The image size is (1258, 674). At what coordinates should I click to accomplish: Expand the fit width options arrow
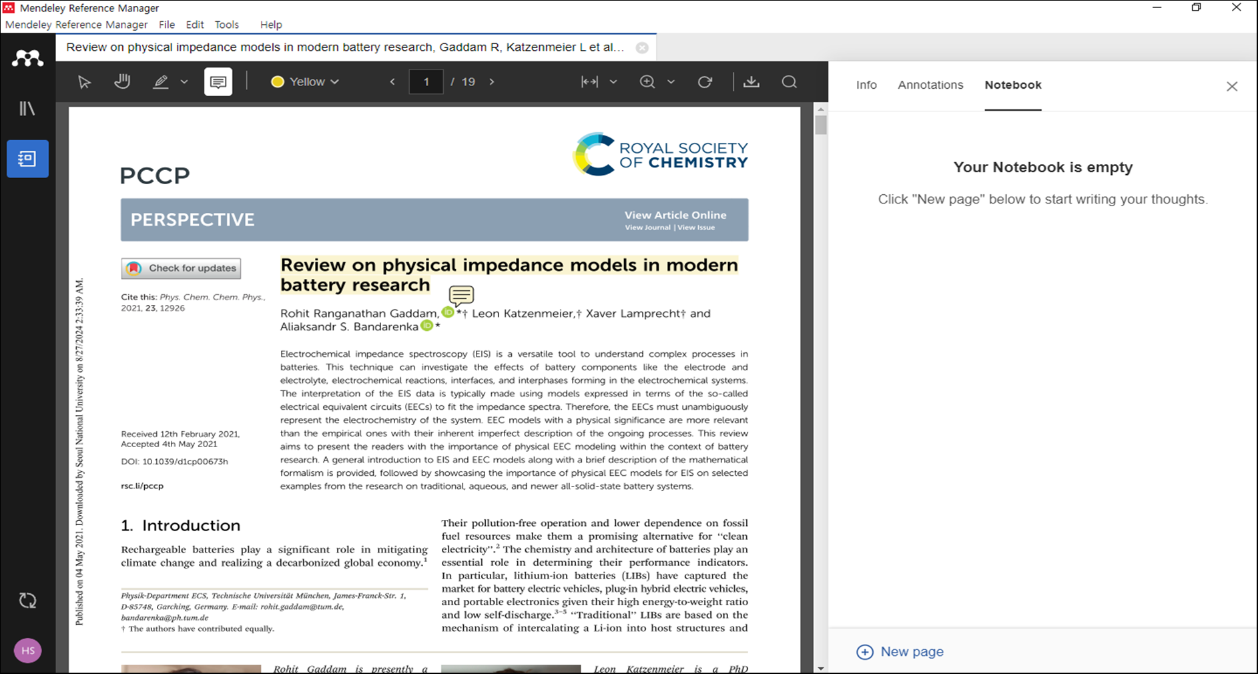pos(613,81)
